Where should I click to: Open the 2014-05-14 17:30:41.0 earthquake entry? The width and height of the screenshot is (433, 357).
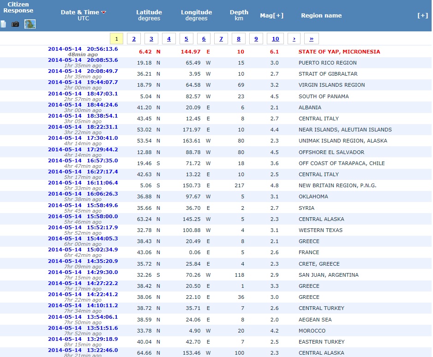(83, 138)
